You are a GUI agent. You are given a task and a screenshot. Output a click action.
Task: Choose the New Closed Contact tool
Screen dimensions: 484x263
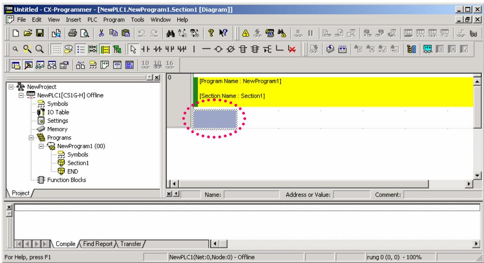click(158, 49)
